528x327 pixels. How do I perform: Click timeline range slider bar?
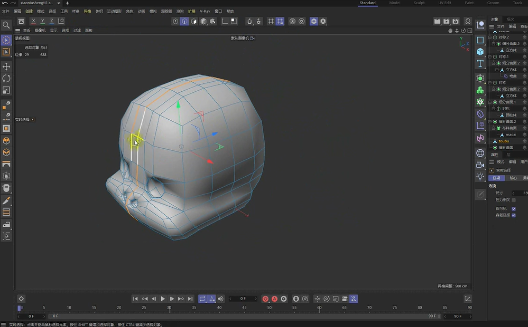click(x=244, y=316)
